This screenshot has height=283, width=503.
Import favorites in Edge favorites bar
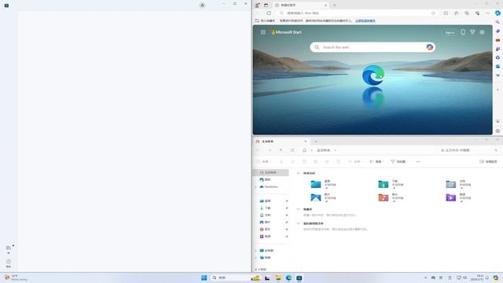click(265, 20)
